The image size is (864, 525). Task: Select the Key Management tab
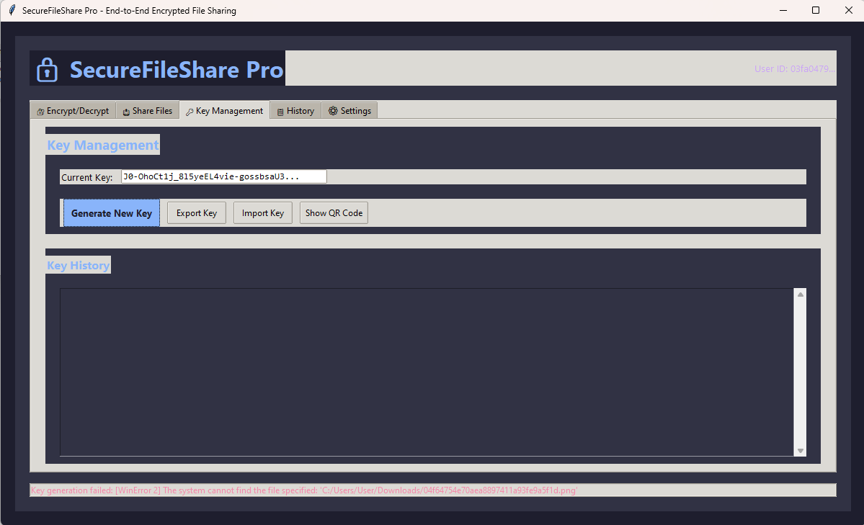(x=225, y=111)
